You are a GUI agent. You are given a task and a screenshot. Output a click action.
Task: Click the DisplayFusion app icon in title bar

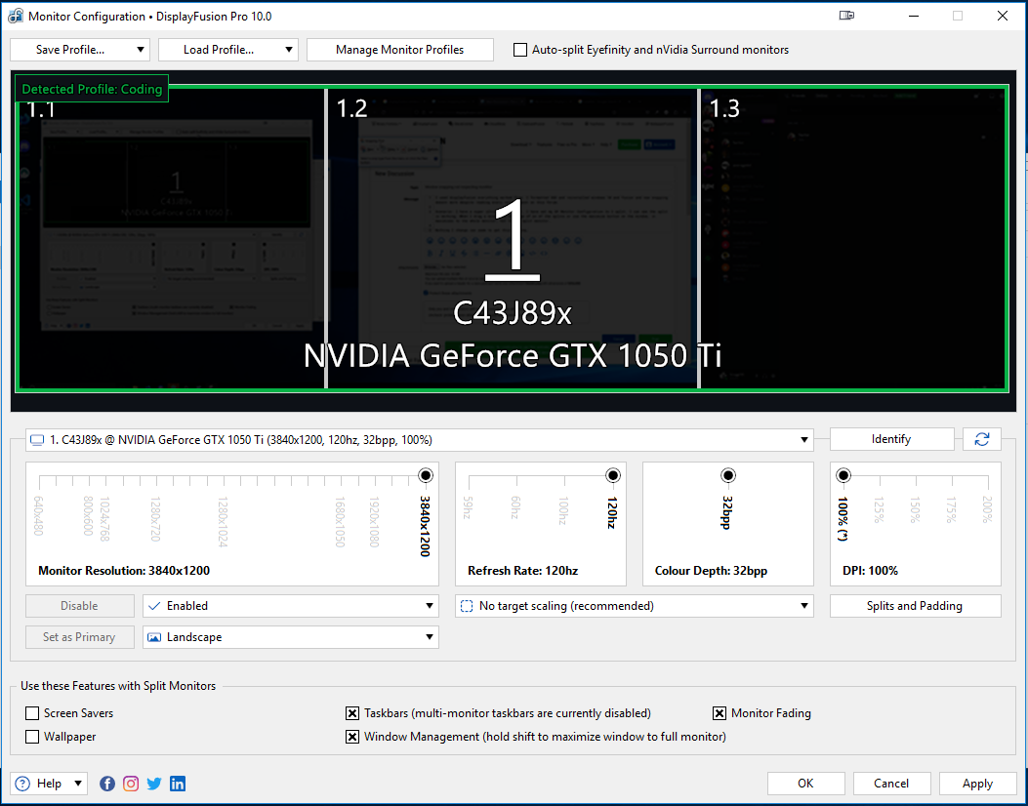tap(15, 17)
